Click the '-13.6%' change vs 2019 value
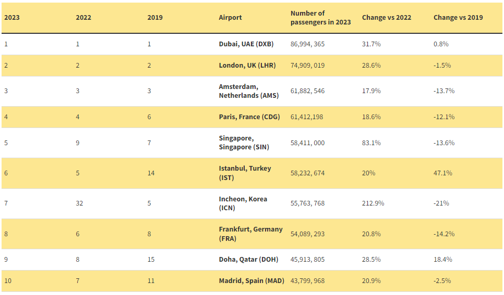This screenshot has height=295, width=504. click(x=444, y=143)
